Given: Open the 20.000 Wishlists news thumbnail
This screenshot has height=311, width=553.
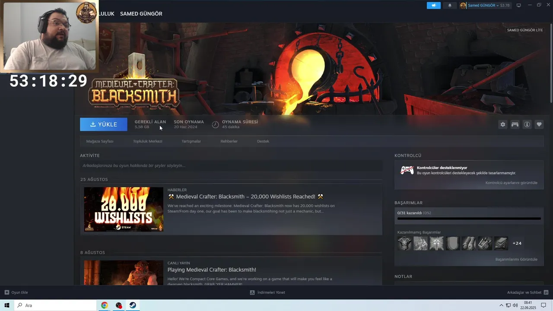Looking at the screenshot, I should (124, 209).
